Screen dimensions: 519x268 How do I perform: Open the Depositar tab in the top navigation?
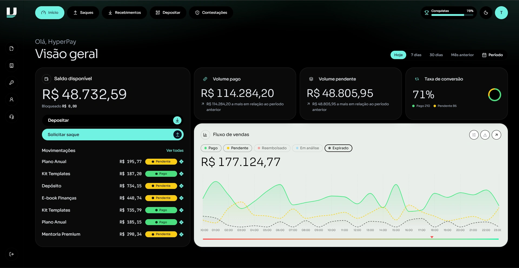tap(168, 13)
